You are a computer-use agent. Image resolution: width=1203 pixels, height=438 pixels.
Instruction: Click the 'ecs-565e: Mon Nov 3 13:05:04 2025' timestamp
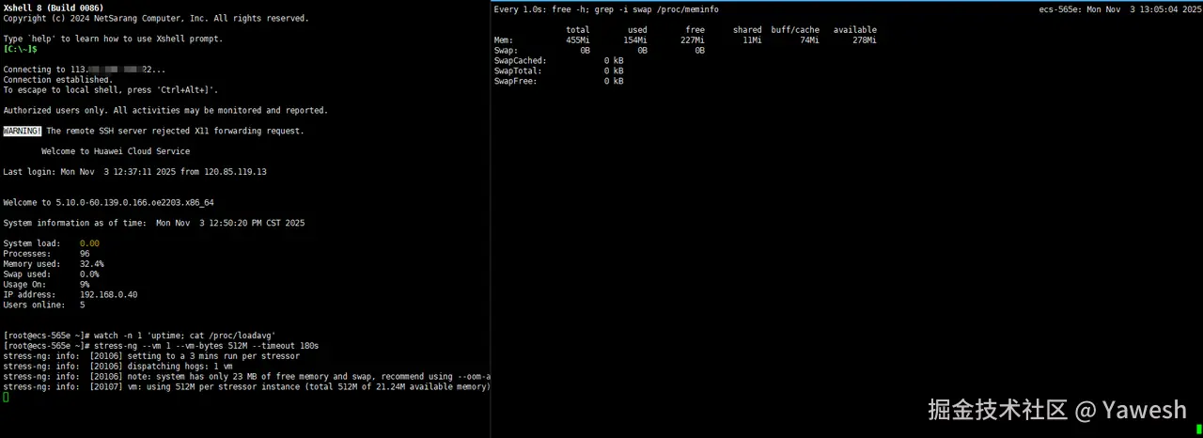click(x=1120, y=9)
